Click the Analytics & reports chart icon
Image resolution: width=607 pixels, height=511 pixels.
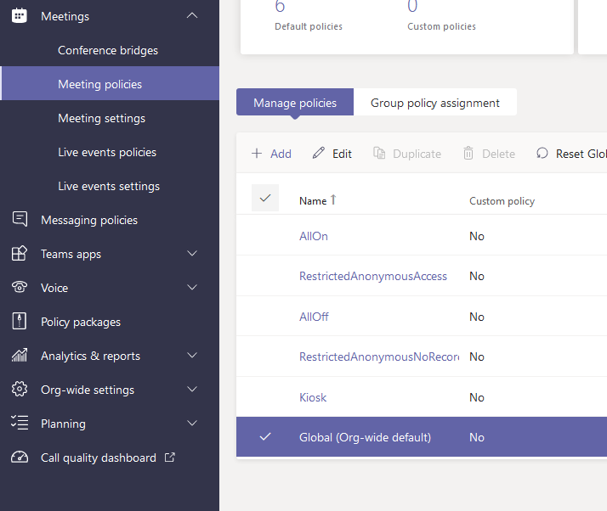20,355
